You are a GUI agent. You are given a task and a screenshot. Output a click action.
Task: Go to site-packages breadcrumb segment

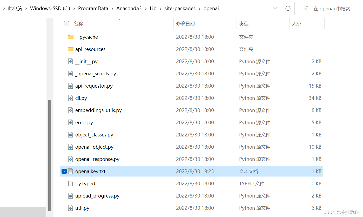click(x=180, y=9)
